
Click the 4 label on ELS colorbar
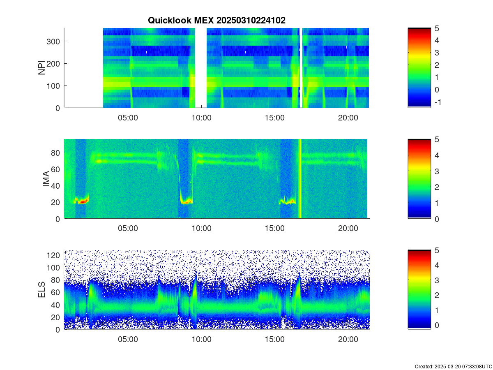(438, 265)
